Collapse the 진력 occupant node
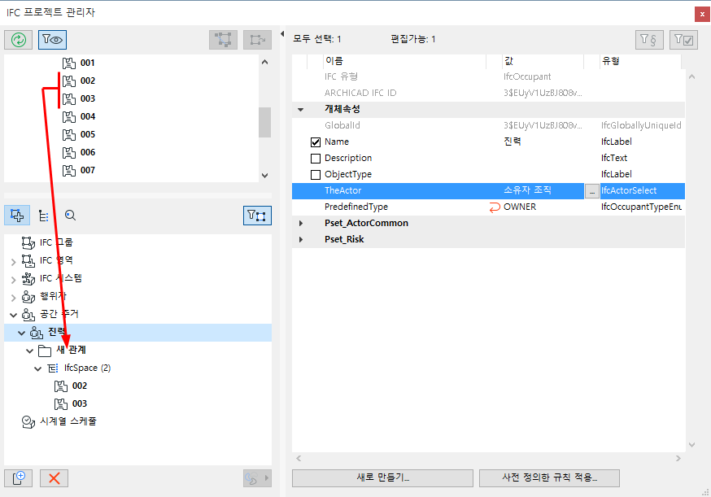The height and width of the screenshot is (497, 711). 21,333
